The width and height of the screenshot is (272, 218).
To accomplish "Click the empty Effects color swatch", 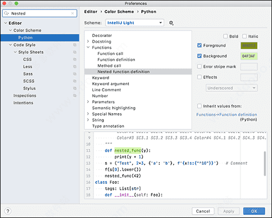I will click(x=249, y=77).
